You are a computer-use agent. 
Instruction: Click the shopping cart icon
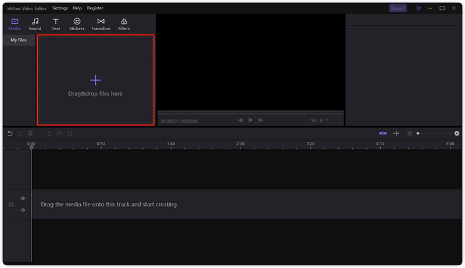tap(419, 8)
